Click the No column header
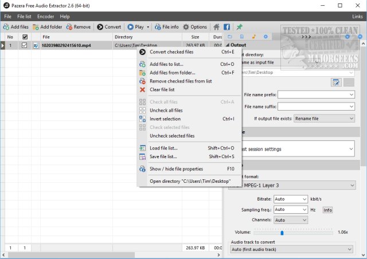This screenshot has width=367, height=259. click(x=10, y=37)
